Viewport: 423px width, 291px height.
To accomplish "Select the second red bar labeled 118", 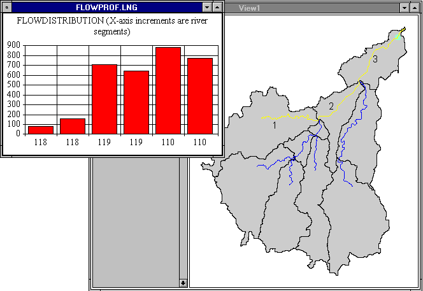I will click(73, 126).
